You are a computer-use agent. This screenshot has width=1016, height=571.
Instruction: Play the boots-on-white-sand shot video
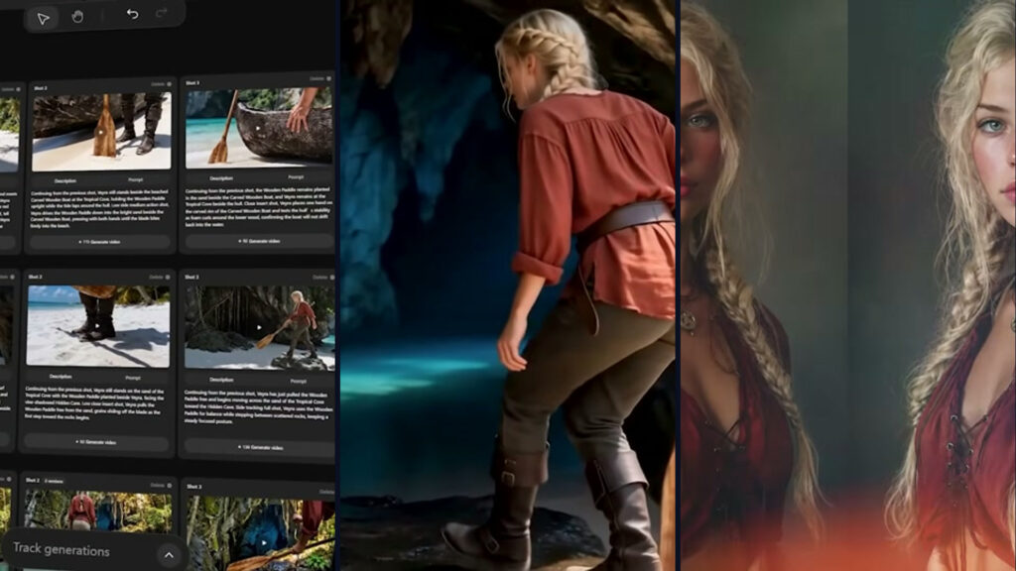point(97,326)
